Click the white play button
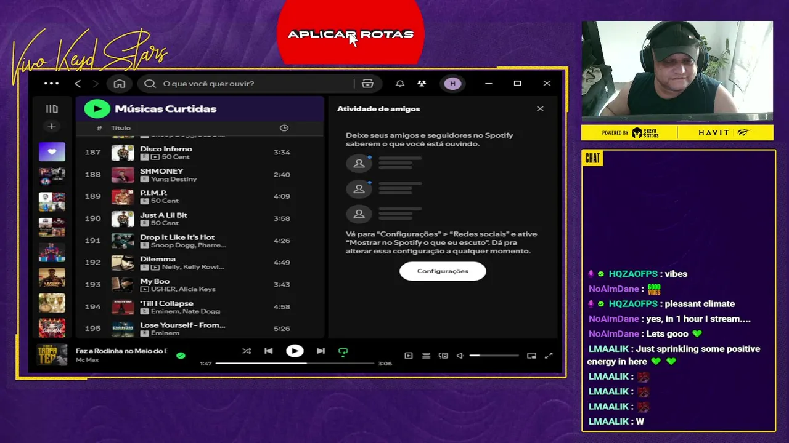789x443 pixels. coord(295,351)
